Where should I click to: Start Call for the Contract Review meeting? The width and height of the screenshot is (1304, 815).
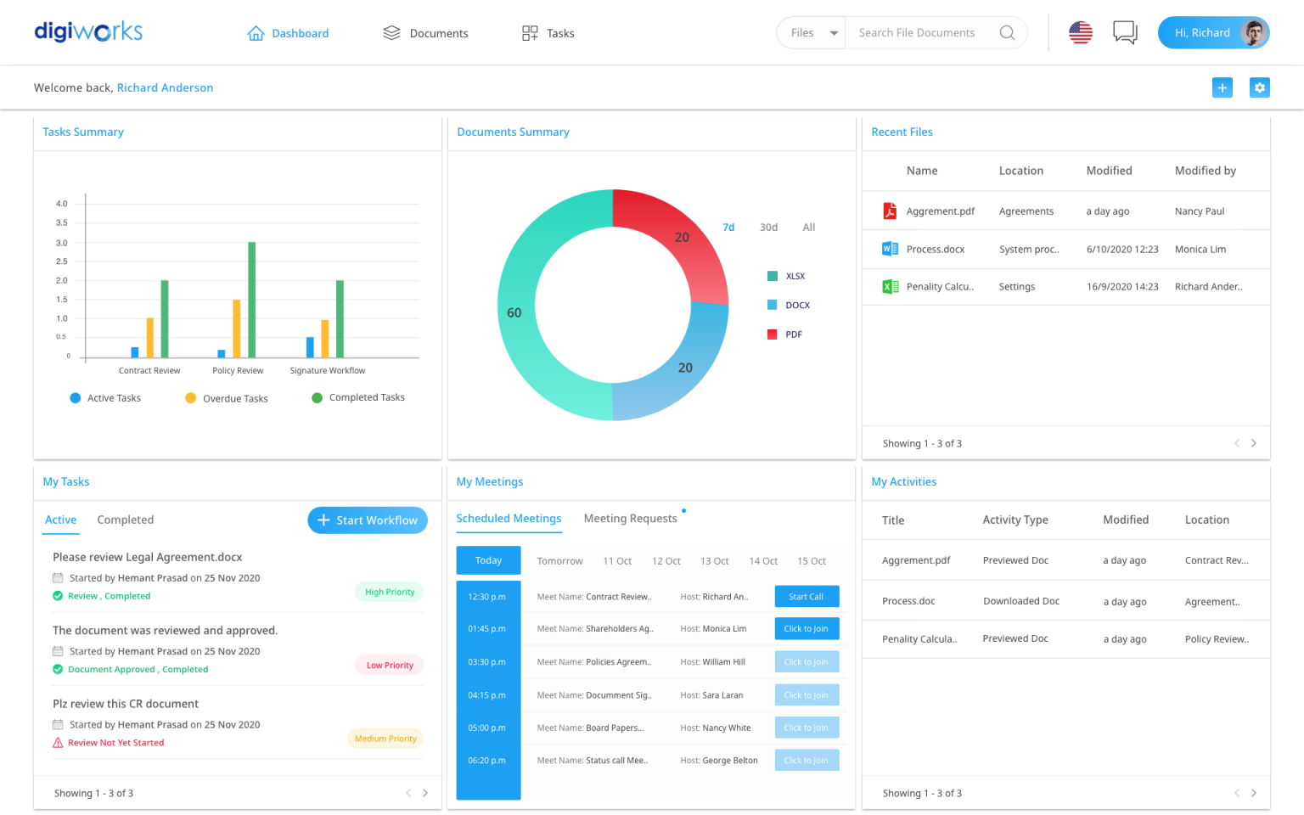[x=806, y=596]
